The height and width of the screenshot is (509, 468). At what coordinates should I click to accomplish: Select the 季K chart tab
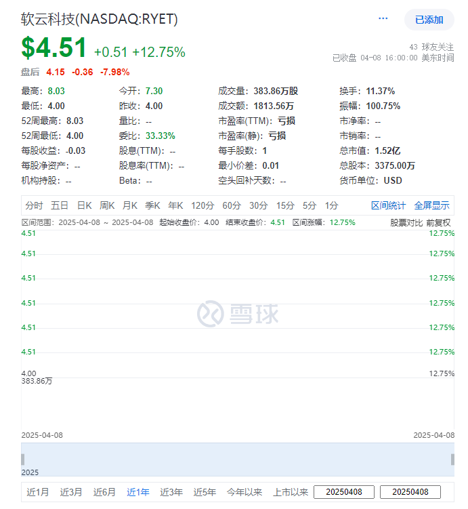(x=152, y=205)
